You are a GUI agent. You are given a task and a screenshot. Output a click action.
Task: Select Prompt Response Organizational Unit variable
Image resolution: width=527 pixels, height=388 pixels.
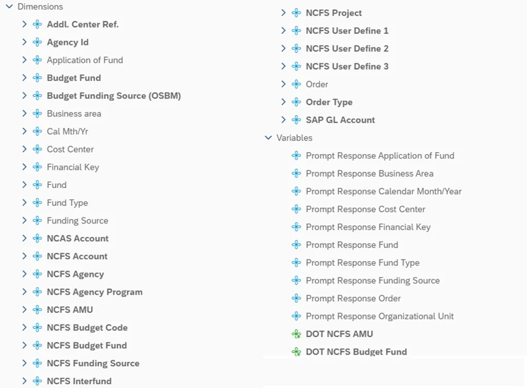tap(380, 316)
